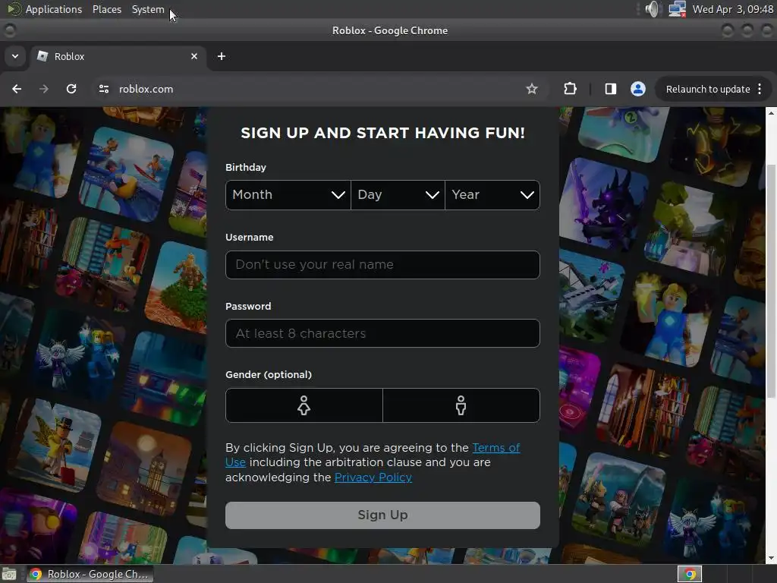Viewport: 777px width, 583px height.
Task: Open the Applications menu
Action: [54, 9]
